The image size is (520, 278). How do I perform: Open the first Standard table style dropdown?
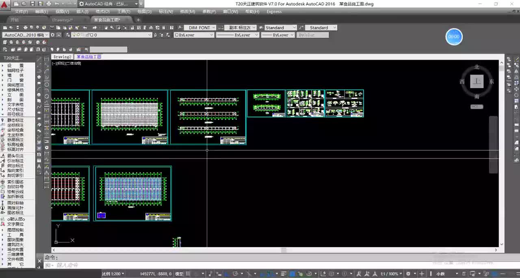click(280, 28)
